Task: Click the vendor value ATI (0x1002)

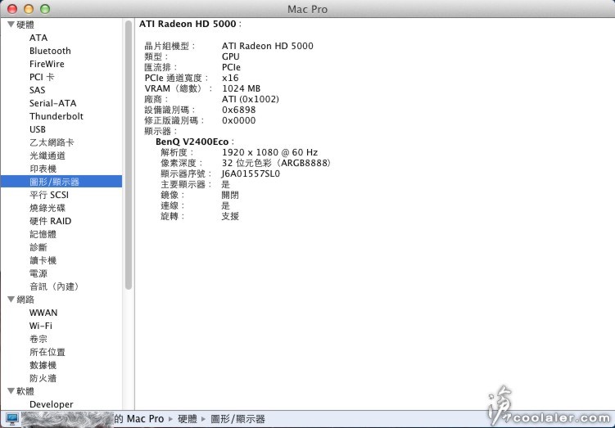Action: point(251,99)
